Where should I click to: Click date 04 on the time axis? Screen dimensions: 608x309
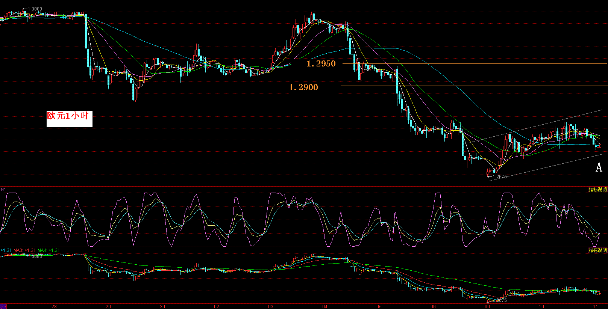point(325,306)
